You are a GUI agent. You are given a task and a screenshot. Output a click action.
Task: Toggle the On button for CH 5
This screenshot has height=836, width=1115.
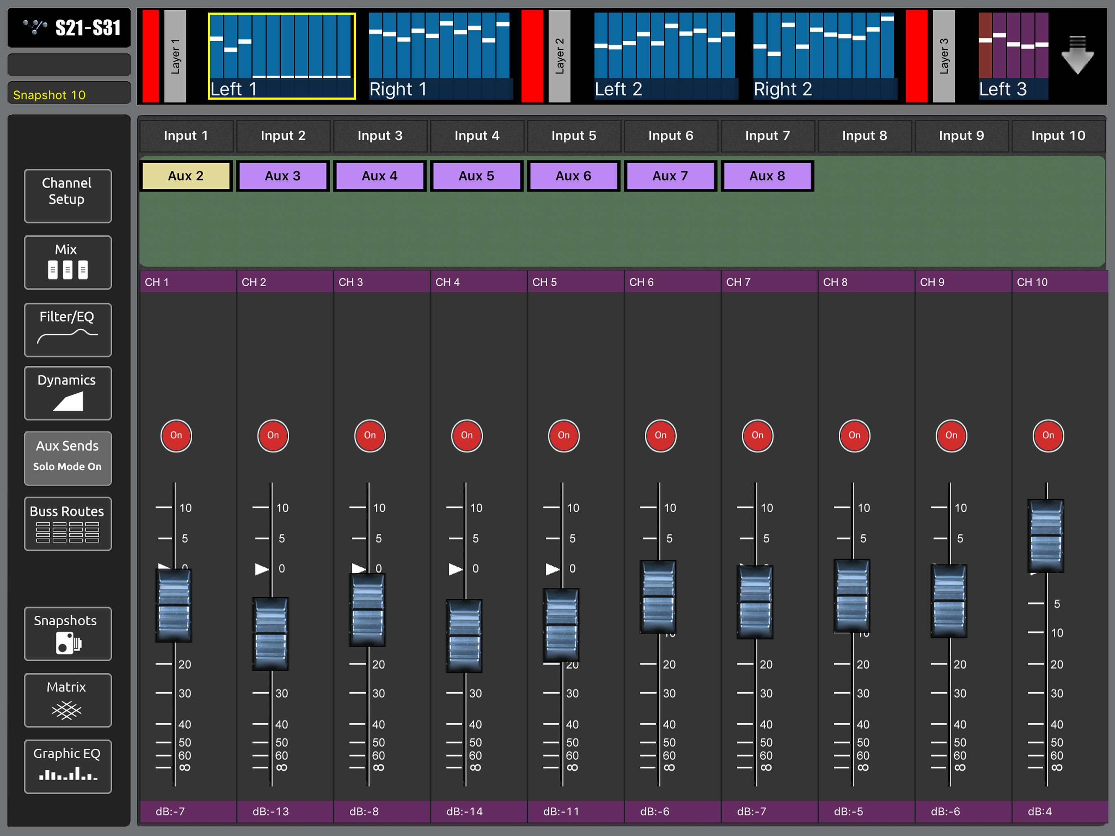[564, 436]
